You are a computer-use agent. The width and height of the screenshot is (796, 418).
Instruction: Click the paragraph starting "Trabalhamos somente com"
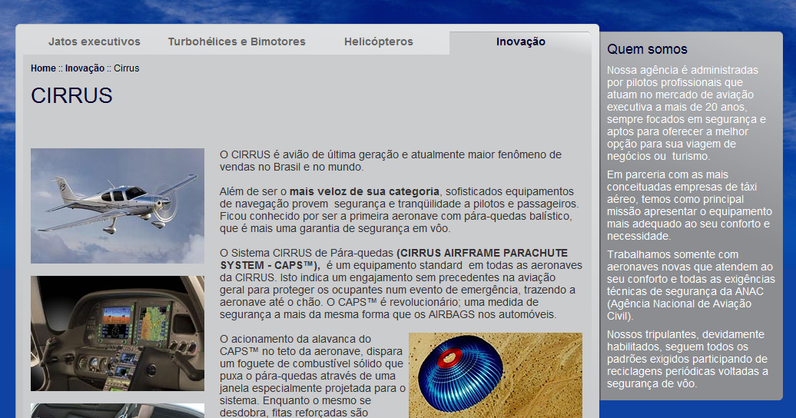coord(691,285)
